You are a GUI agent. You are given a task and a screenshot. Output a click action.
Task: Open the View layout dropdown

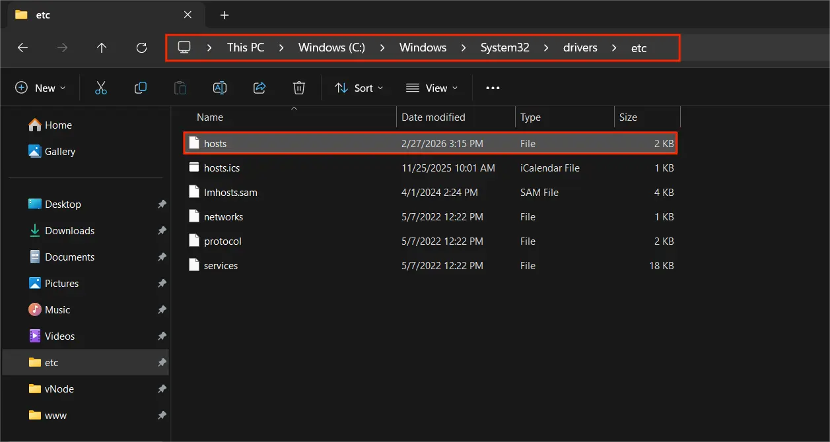pos(432,88)
